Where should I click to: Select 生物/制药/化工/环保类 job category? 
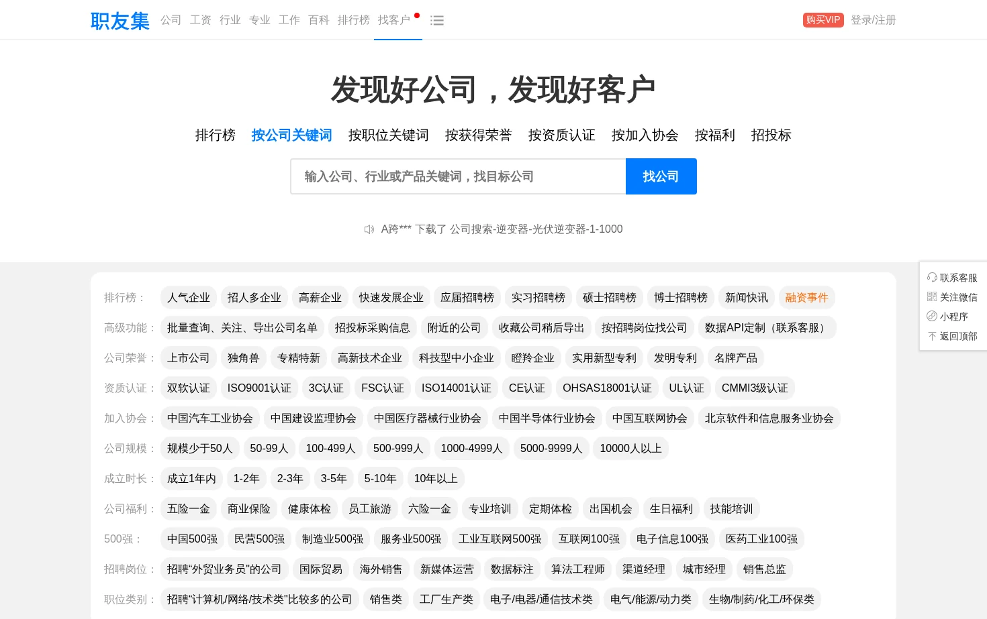pyautogui.click(x=761, y=600)
